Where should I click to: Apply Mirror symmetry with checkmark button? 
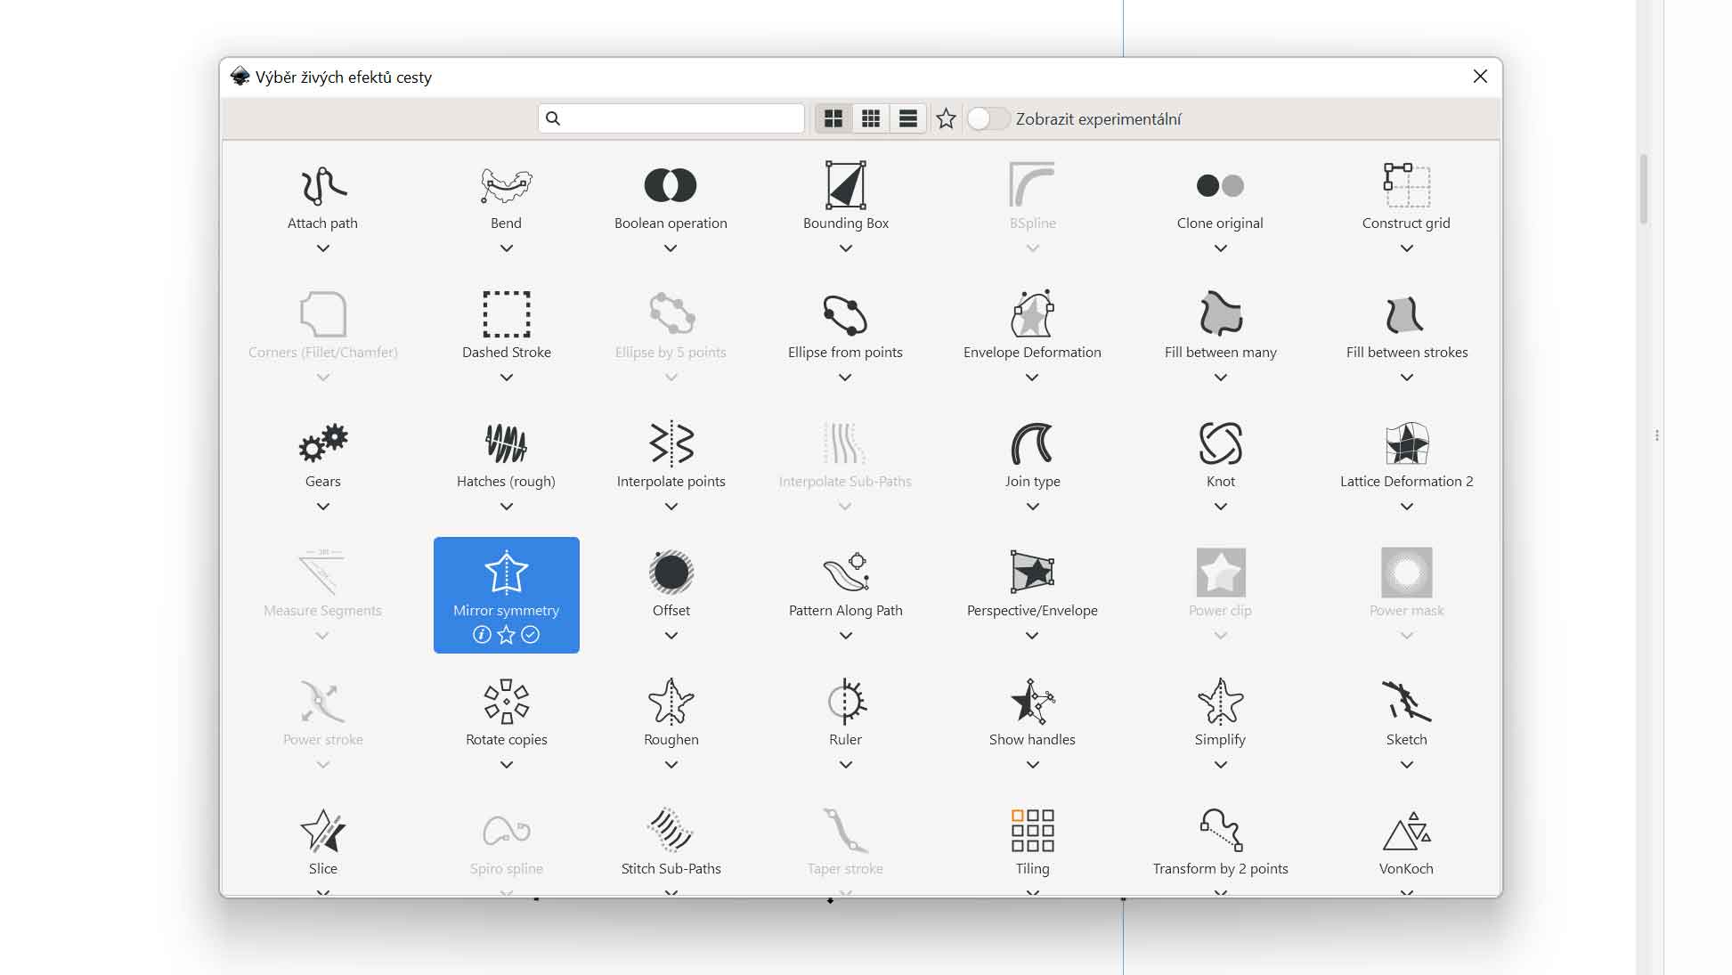(531, 635)
